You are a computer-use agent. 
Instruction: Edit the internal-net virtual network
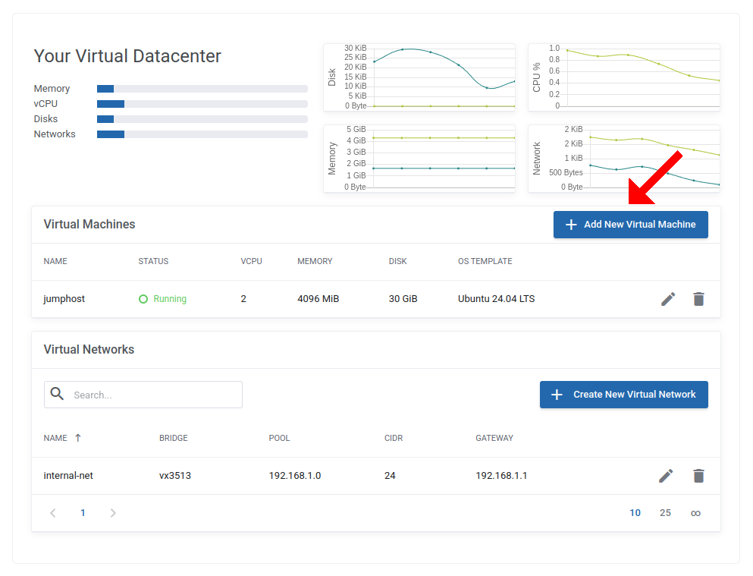pos(666,476)
